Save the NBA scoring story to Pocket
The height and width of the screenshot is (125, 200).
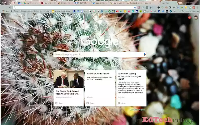(122, 103)
